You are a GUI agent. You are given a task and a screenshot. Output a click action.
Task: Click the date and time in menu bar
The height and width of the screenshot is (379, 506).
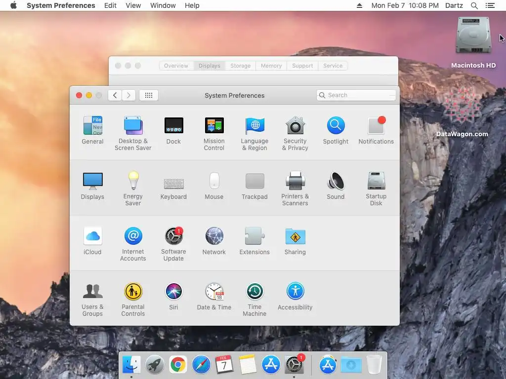point(405,5)
